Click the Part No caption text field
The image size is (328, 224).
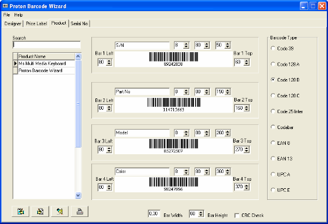coord(142,91)
